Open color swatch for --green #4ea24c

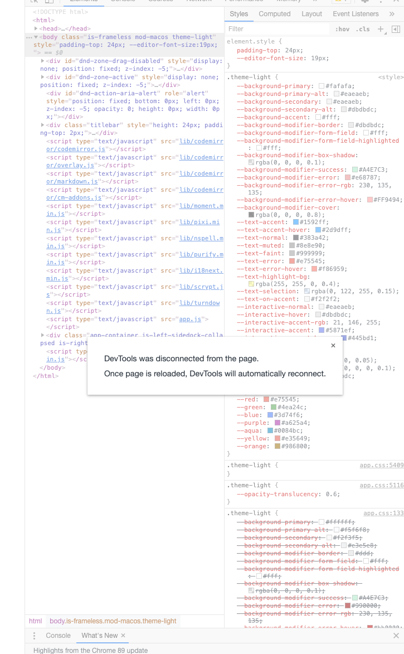pos(274,407)
